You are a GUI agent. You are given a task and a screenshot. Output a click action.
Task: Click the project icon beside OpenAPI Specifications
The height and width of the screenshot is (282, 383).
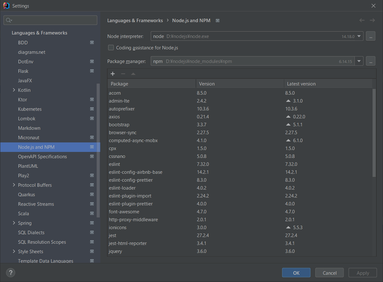pos(92,156)
